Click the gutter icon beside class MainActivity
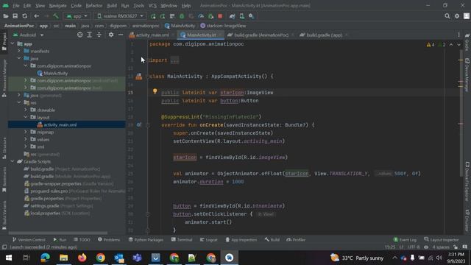Viewport: 471px width, 265px height. click(x=138, y=77)
